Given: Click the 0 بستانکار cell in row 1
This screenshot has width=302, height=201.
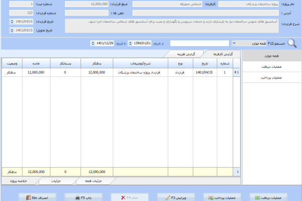Looking at the screenshot, I should 65,72.
